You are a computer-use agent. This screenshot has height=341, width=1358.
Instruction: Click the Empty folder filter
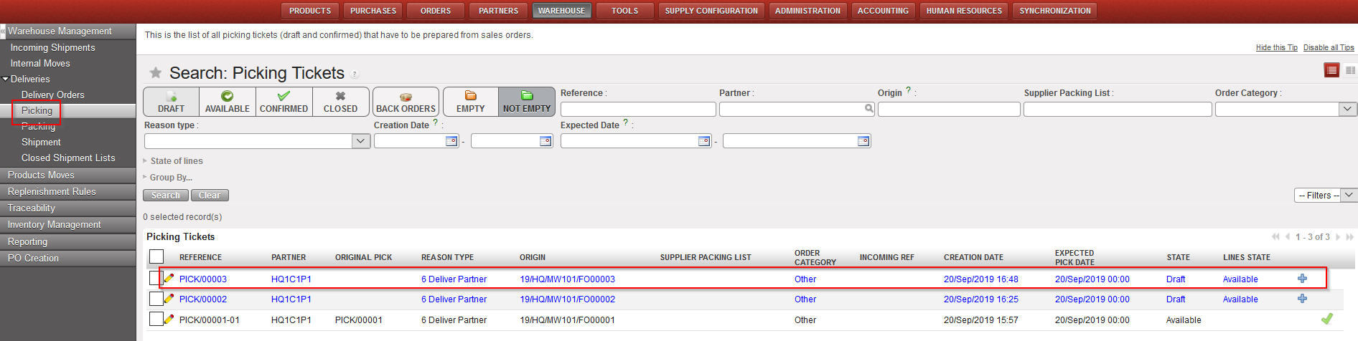coord(470,102)
